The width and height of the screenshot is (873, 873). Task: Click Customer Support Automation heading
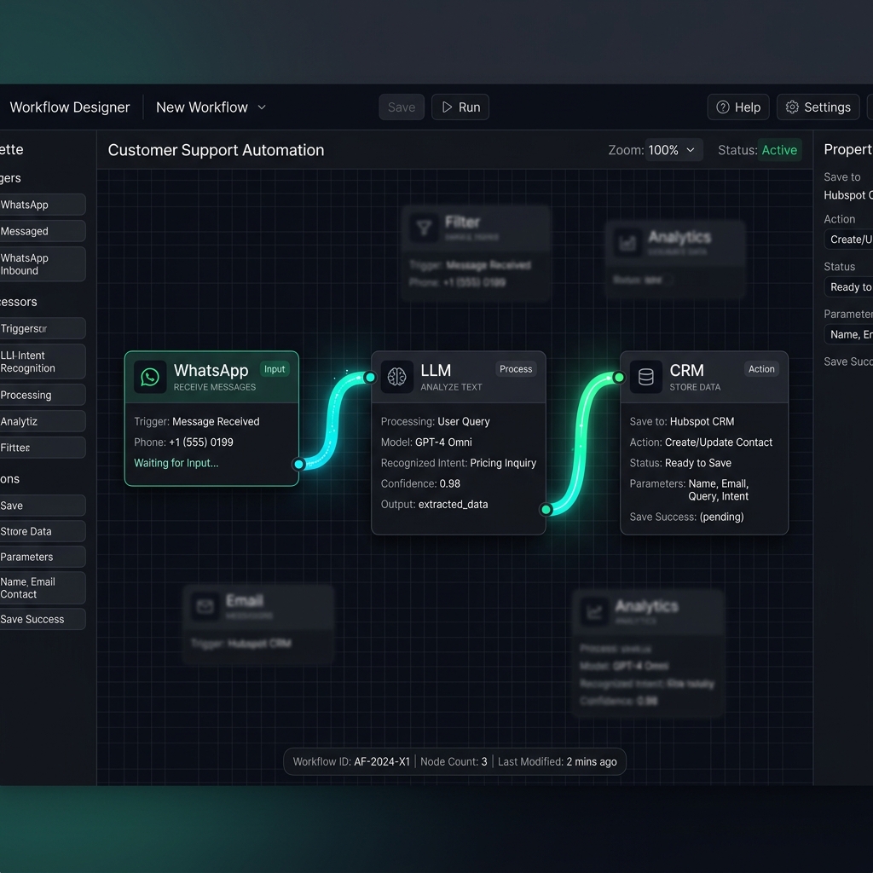point(216,150)
